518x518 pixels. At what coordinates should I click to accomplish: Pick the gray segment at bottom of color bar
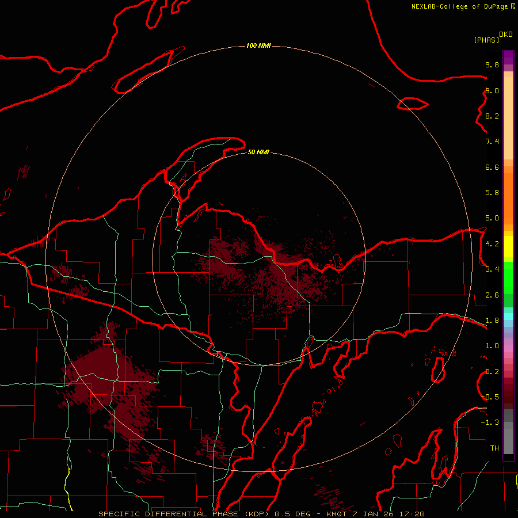tap(508, 441)
